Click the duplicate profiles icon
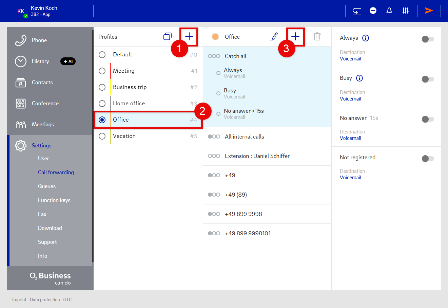Image resolution: width=448 pixels, height=308 pixels. [168, 37]
